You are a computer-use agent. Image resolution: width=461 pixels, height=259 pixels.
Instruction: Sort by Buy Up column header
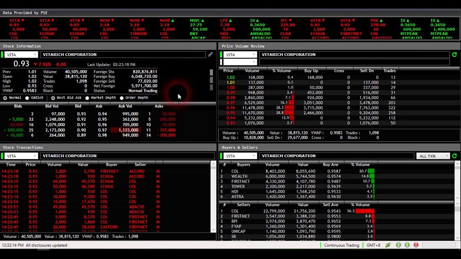click(x=311, y=71)
